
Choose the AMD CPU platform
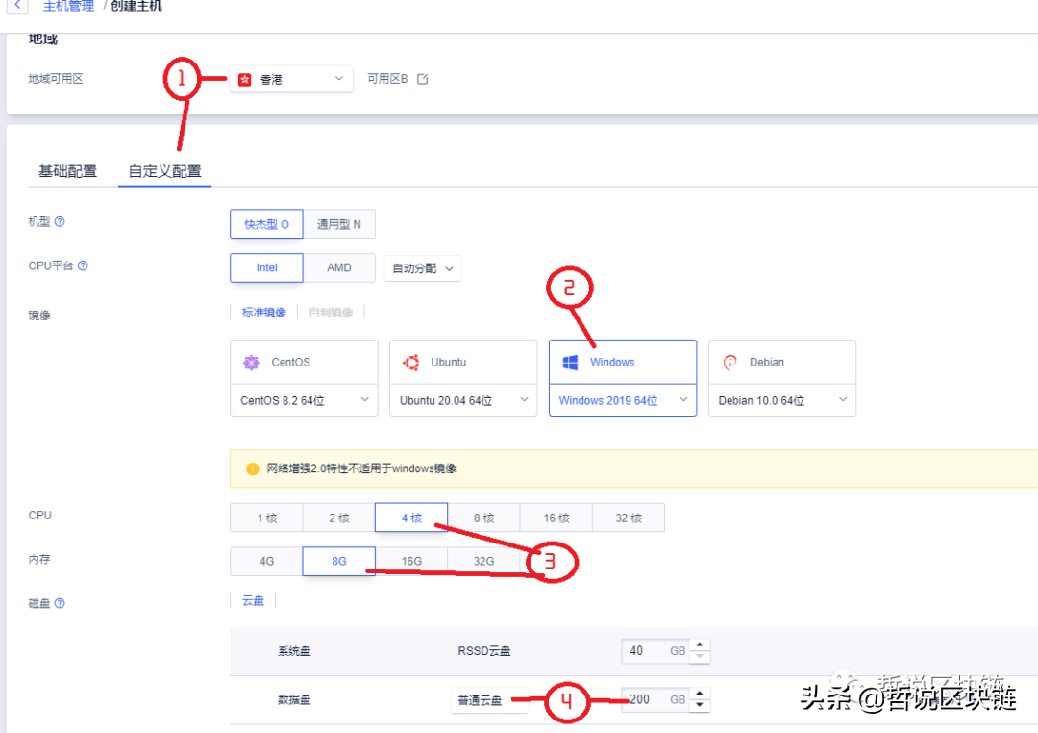coord(339,267)
